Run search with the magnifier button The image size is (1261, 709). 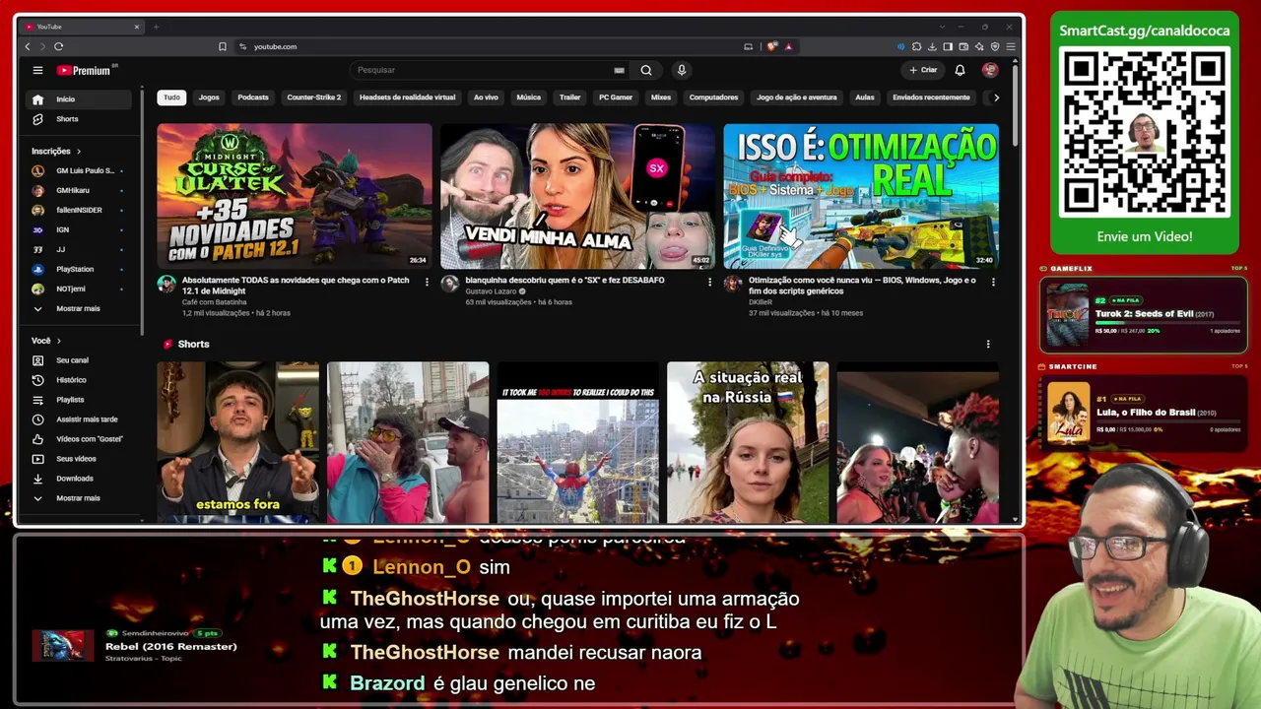click(x=646, y=70)
